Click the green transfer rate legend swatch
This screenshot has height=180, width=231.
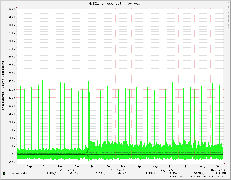point(4,174)
